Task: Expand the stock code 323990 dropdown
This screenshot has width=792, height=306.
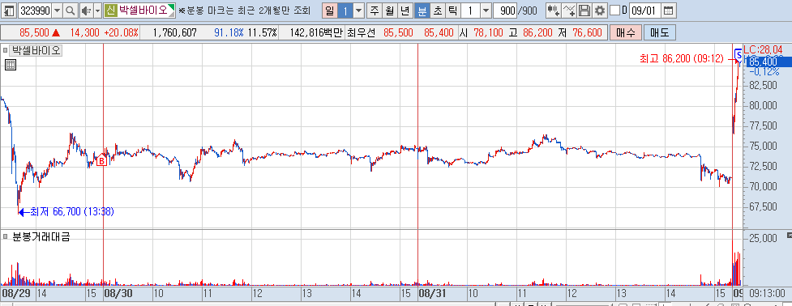Action: [x=56, y=10]
